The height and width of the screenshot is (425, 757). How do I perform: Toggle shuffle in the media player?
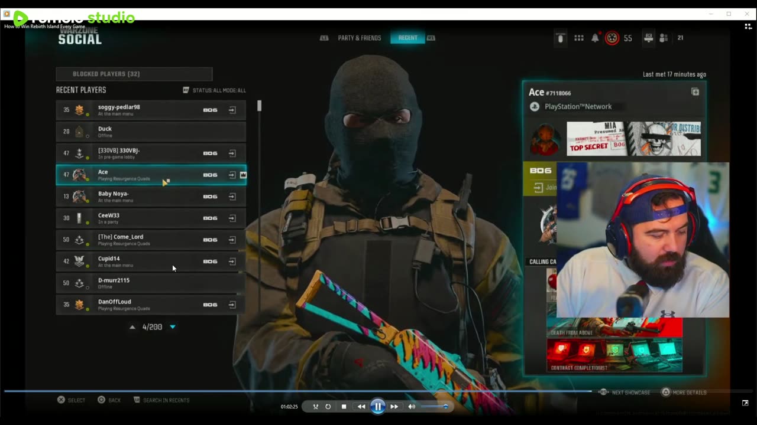(315, 406)
